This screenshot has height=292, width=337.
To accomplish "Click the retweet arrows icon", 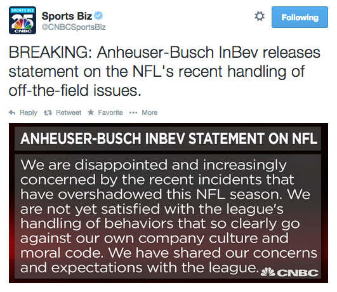I will [48, 112].
